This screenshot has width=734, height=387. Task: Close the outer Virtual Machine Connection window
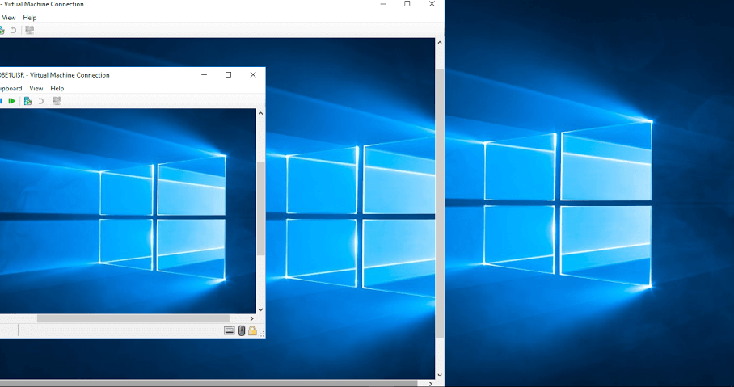point(432,4)
